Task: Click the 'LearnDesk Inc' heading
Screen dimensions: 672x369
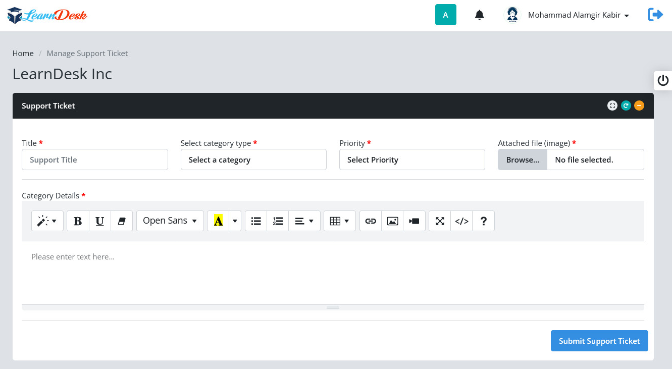Action: click(62, 74)
